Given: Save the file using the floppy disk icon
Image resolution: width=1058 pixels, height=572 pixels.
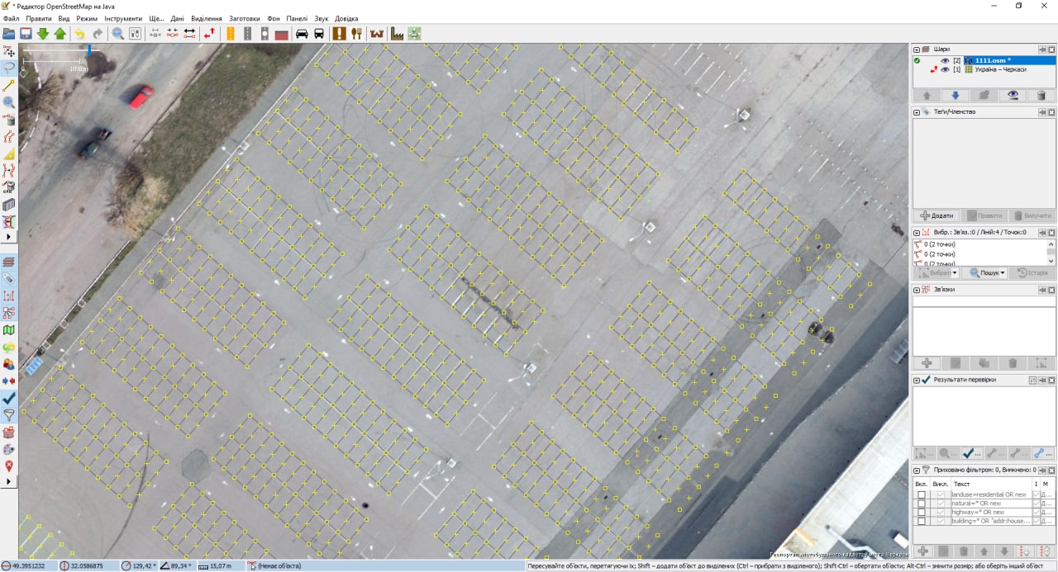Looking at the screenshot, I should pyautogui.click(x=26, y=34).
